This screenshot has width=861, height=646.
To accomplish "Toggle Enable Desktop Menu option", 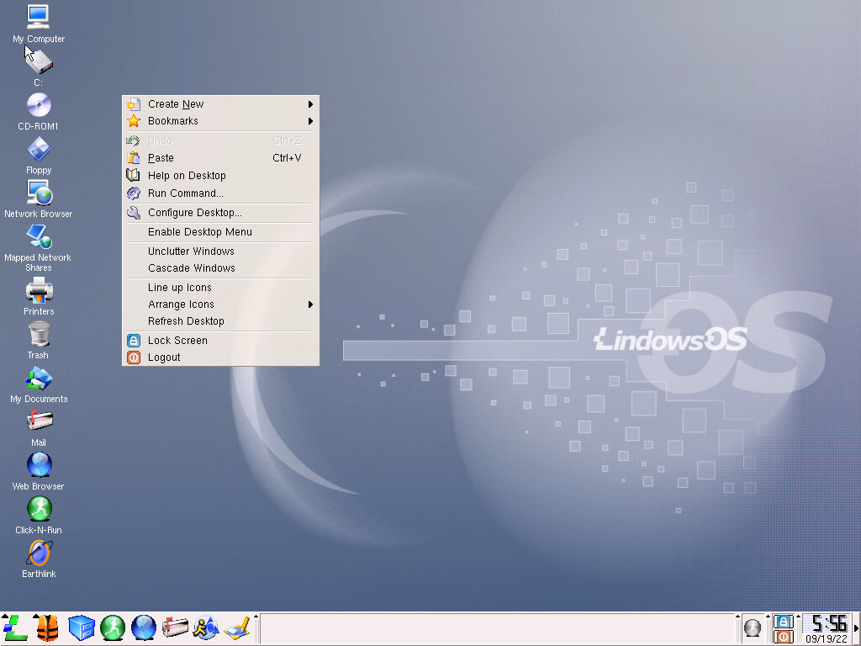I will pos(200,232).
